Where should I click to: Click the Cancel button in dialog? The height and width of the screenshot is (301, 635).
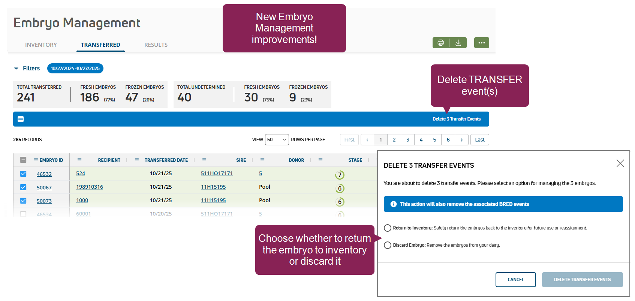tap(515, 280)
